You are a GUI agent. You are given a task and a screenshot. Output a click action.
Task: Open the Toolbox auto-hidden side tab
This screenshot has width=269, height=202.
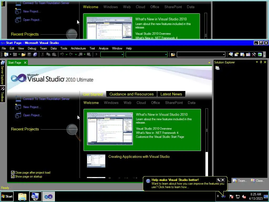[2, 94]
